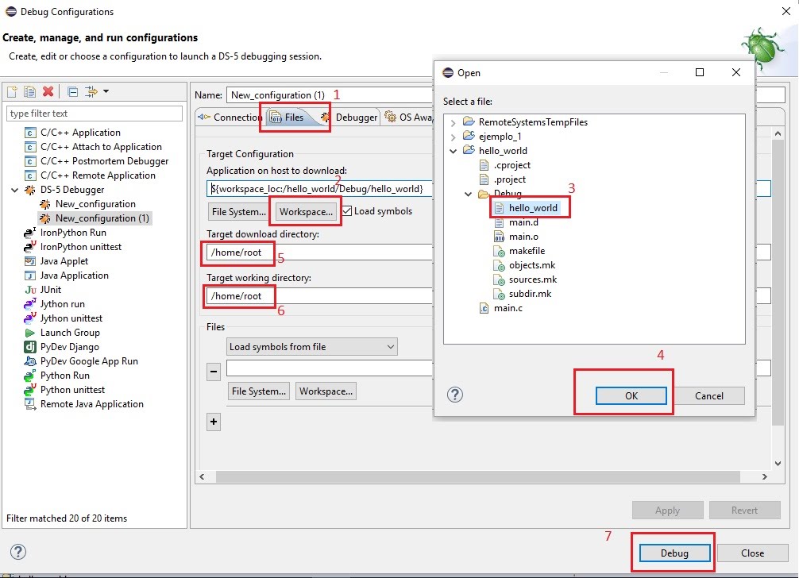Select the makefile entry
The image size is (799, 578).
[527, 251]
